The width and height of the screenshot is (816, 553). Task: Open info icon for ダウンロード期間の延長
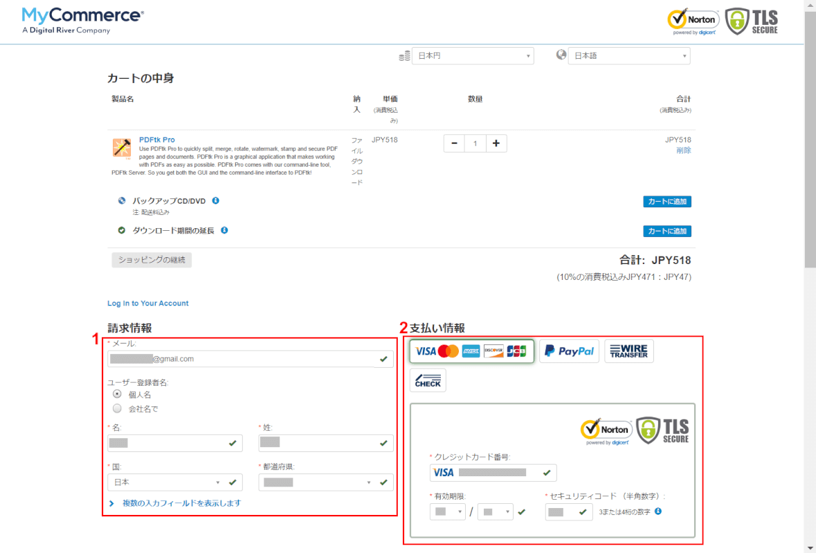224,230
